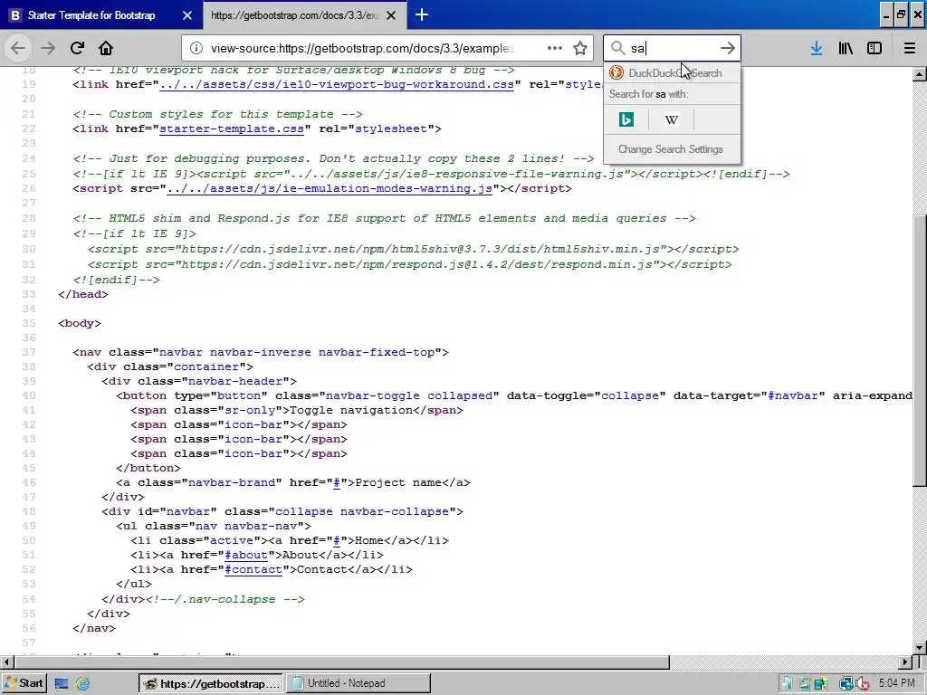
Task: Click the 5:04 PM system clock
Action: [896, 683]
